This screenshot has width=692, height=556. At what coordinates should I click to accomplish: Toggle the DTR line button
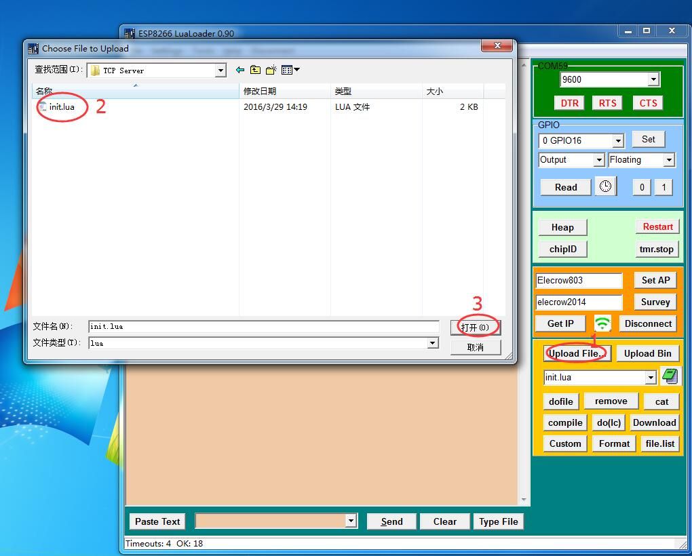click(569, 103)
